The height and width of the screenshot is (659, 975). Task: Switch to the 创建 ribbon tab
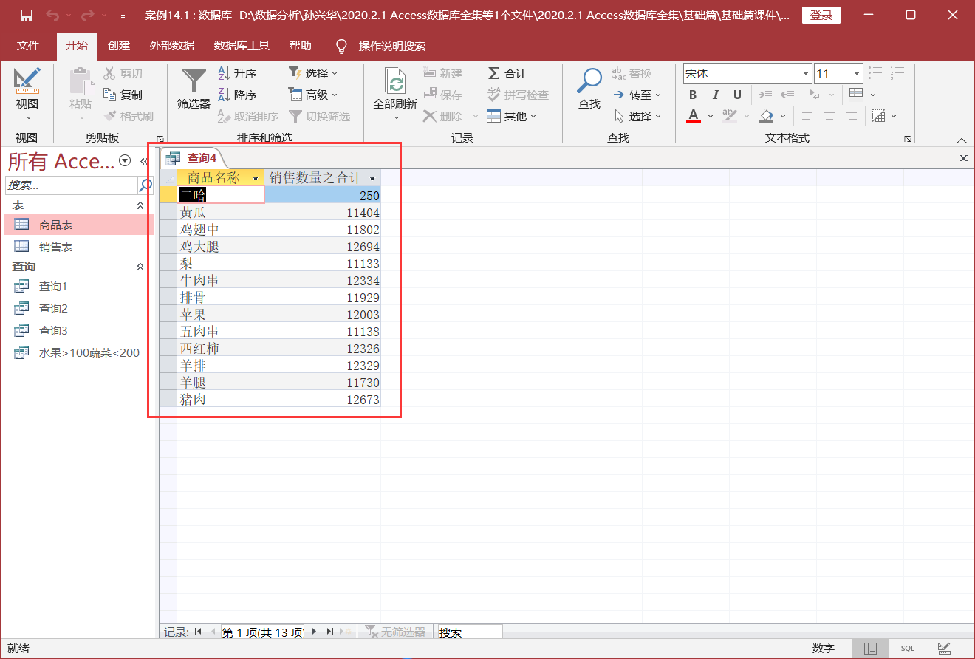pos(119,46)
